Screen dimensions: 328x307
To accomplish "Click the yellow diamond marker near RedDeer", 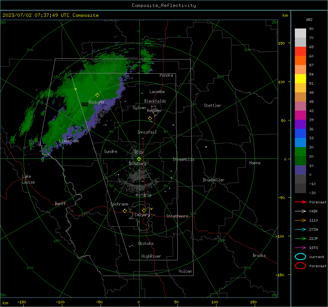I will [x=150, y=119].
